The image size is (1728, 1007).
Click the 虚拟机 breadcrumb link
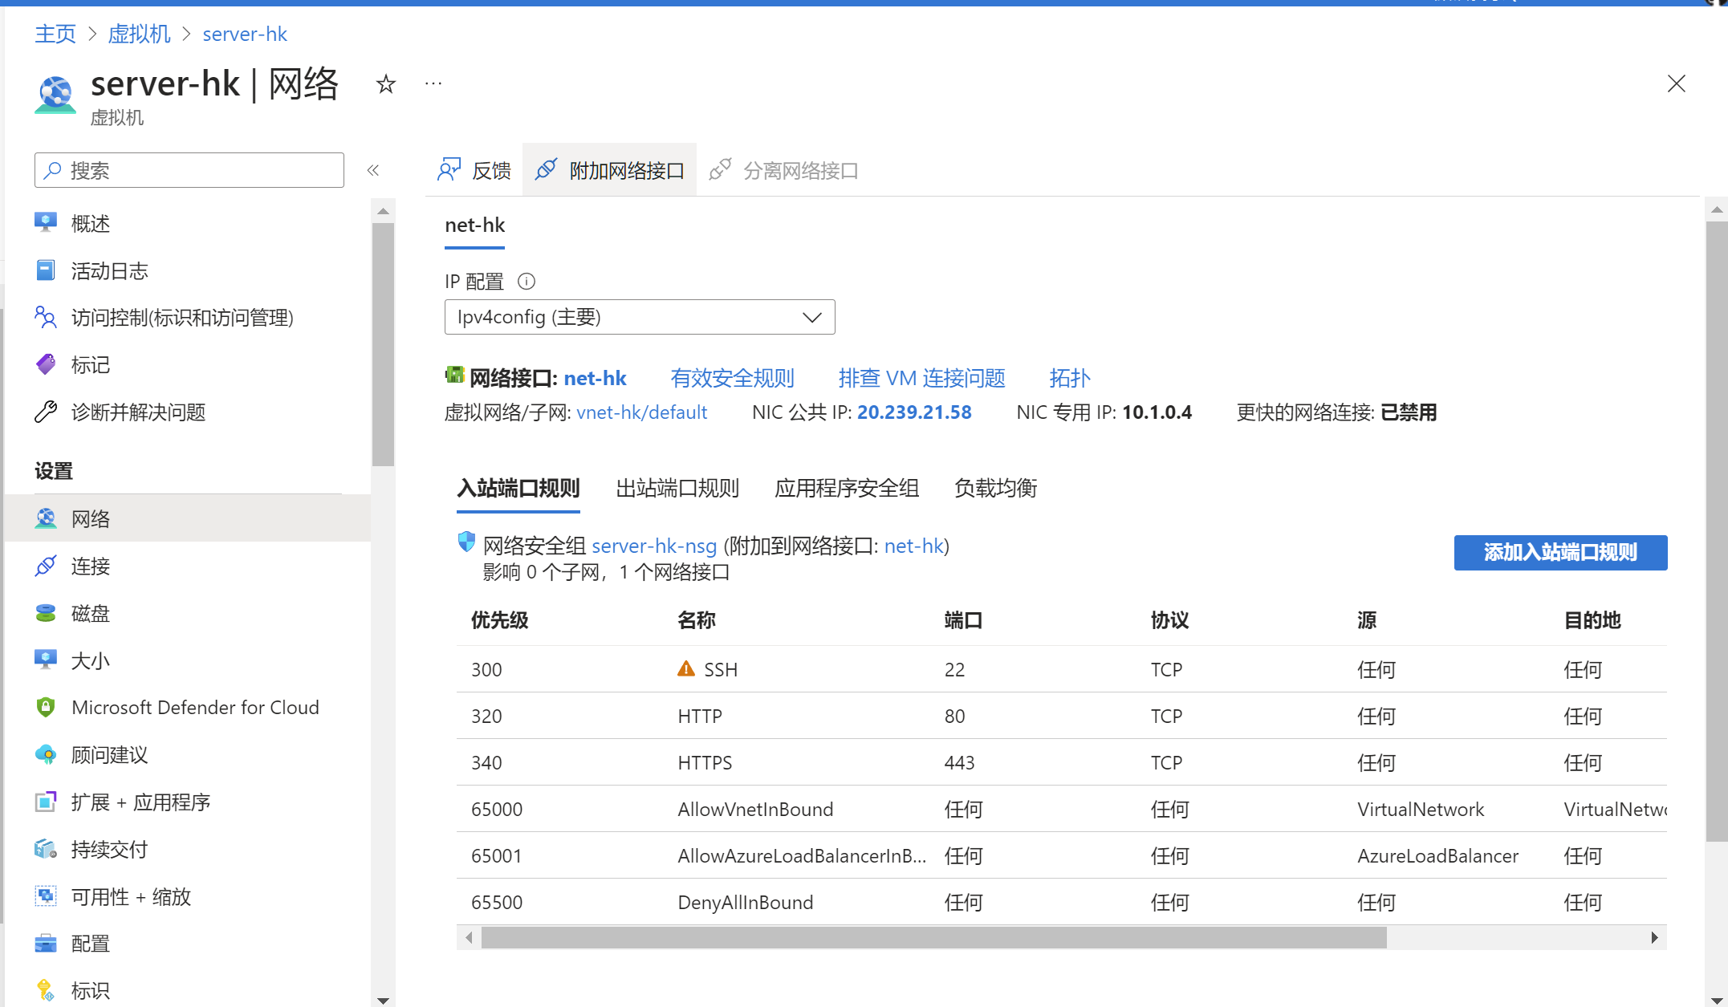pyautogui.click(x=139, y=34)
